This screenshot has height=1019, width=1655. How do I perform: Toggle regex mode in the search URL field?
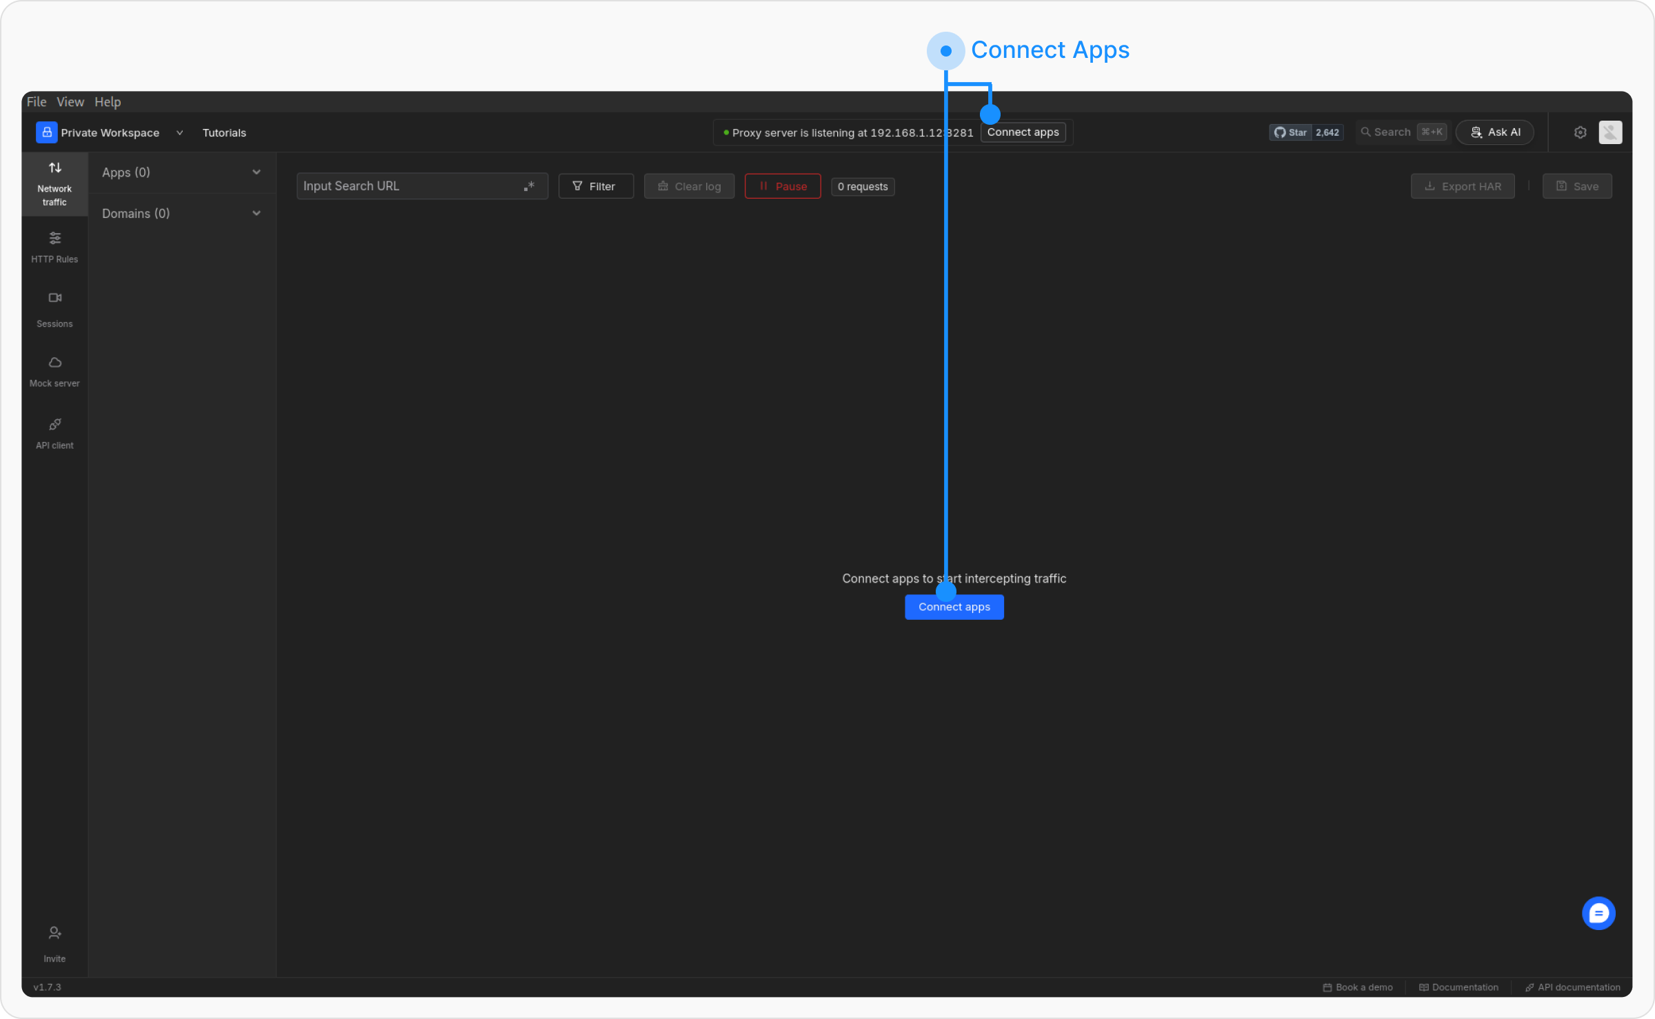(529, 186)
